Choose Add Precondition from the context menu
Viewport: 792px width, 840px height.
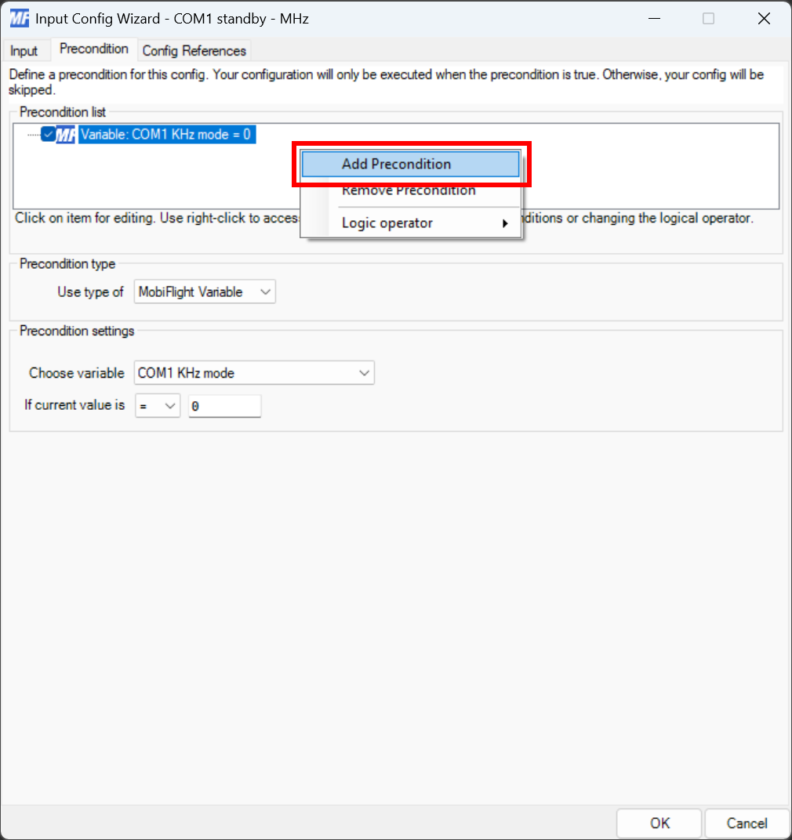tap(410, 164)
